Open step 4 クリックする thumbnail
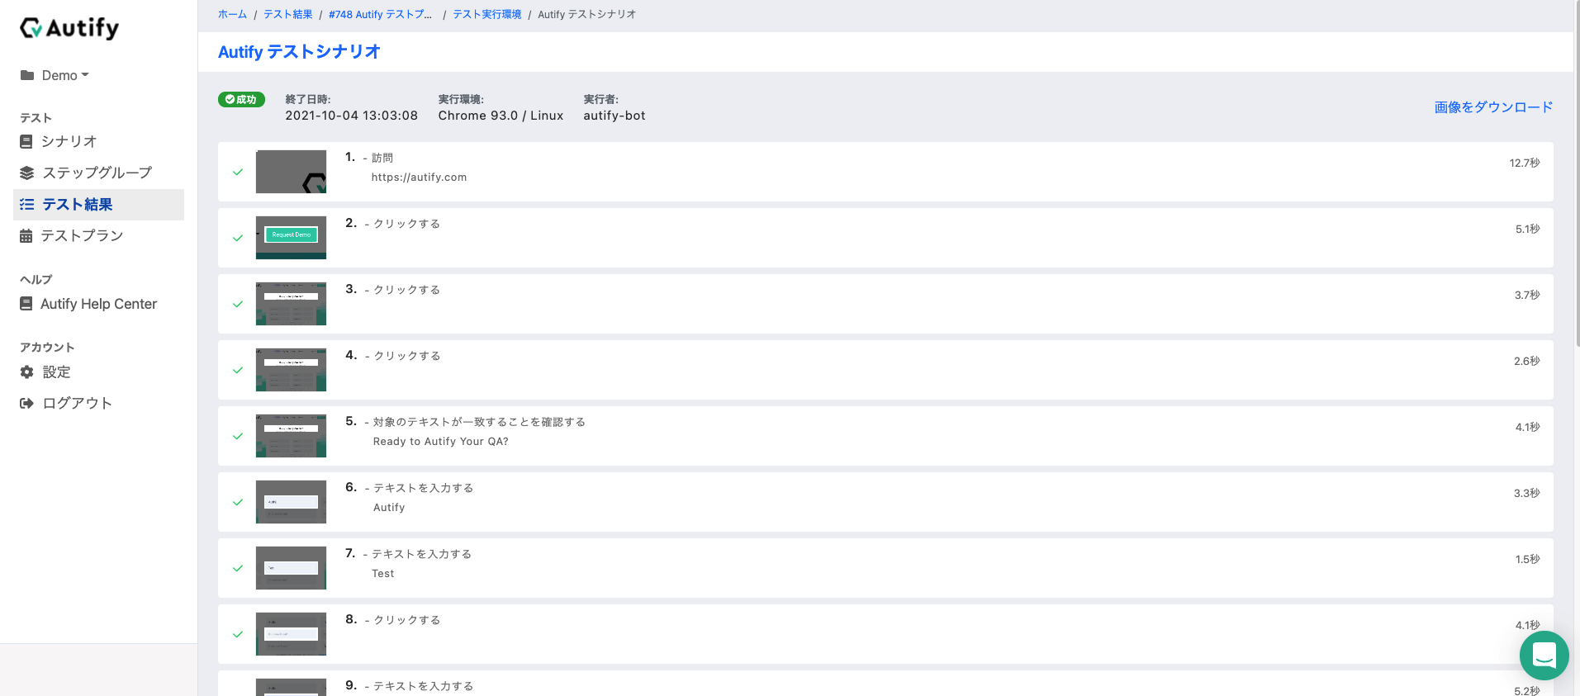Viewport: 1580px width, 696px height. (291, 370)
